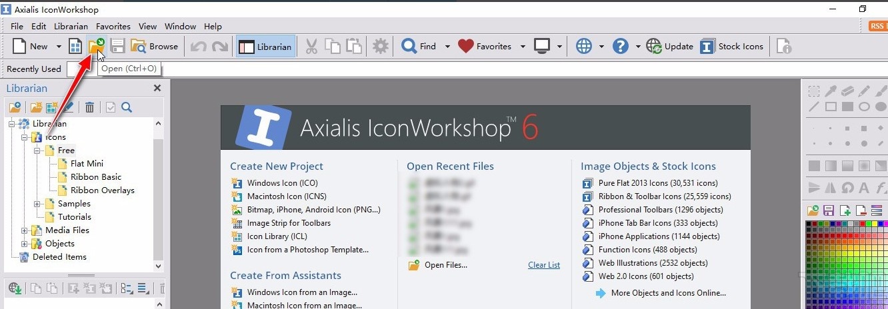Open the View menu
888x309 pixels.
[x=147, y=27]
